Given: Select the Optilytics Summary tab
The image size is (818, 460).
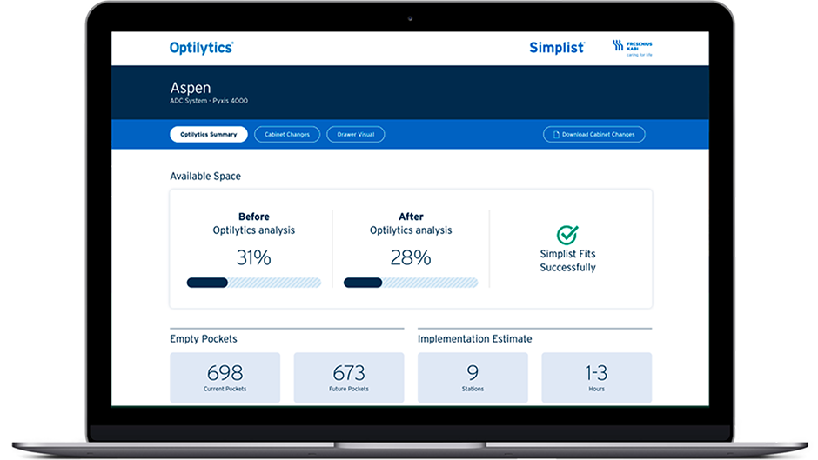Looking at the screenshot, I should point(209,135).
